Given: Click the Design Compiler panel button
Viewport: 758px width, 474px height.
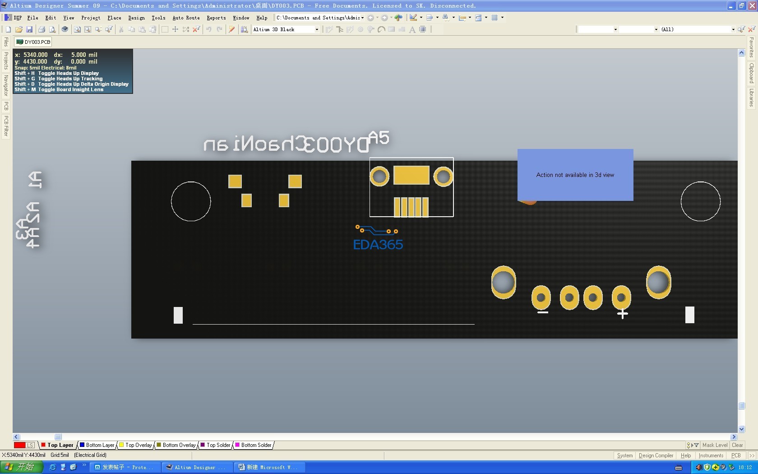Looking at the screenshot, I should pos(656,455).
